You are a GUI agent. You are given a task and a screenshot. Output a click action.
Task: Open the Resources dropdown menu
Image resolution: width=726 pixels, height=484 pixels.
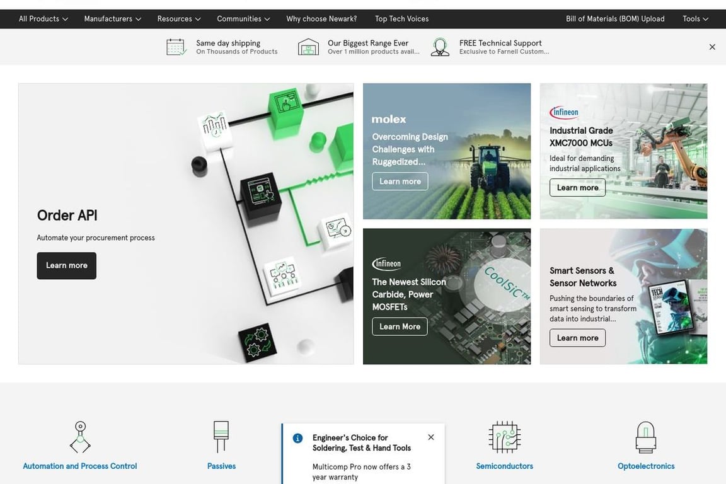pos(179,19)
